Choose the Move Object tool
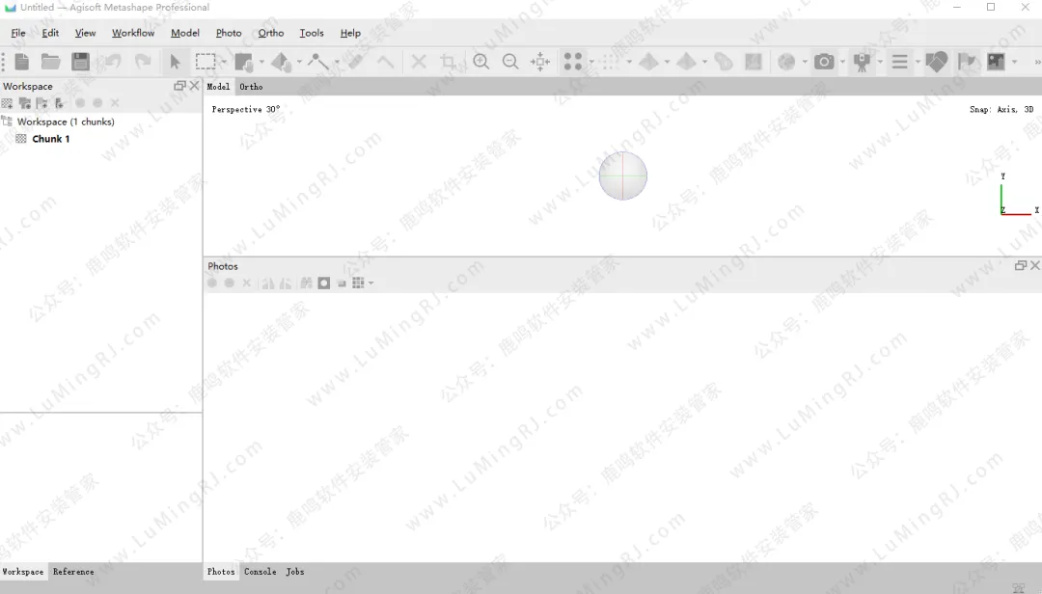Viewport: 1042px width, 594px height. (x=281, y=62)
